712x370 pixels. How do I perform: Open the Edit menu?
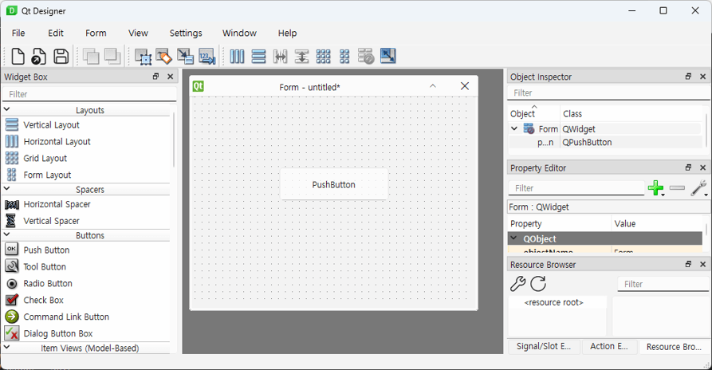coord(56,33)
